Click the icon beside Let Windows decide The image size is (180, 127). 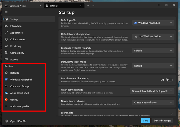136,36
